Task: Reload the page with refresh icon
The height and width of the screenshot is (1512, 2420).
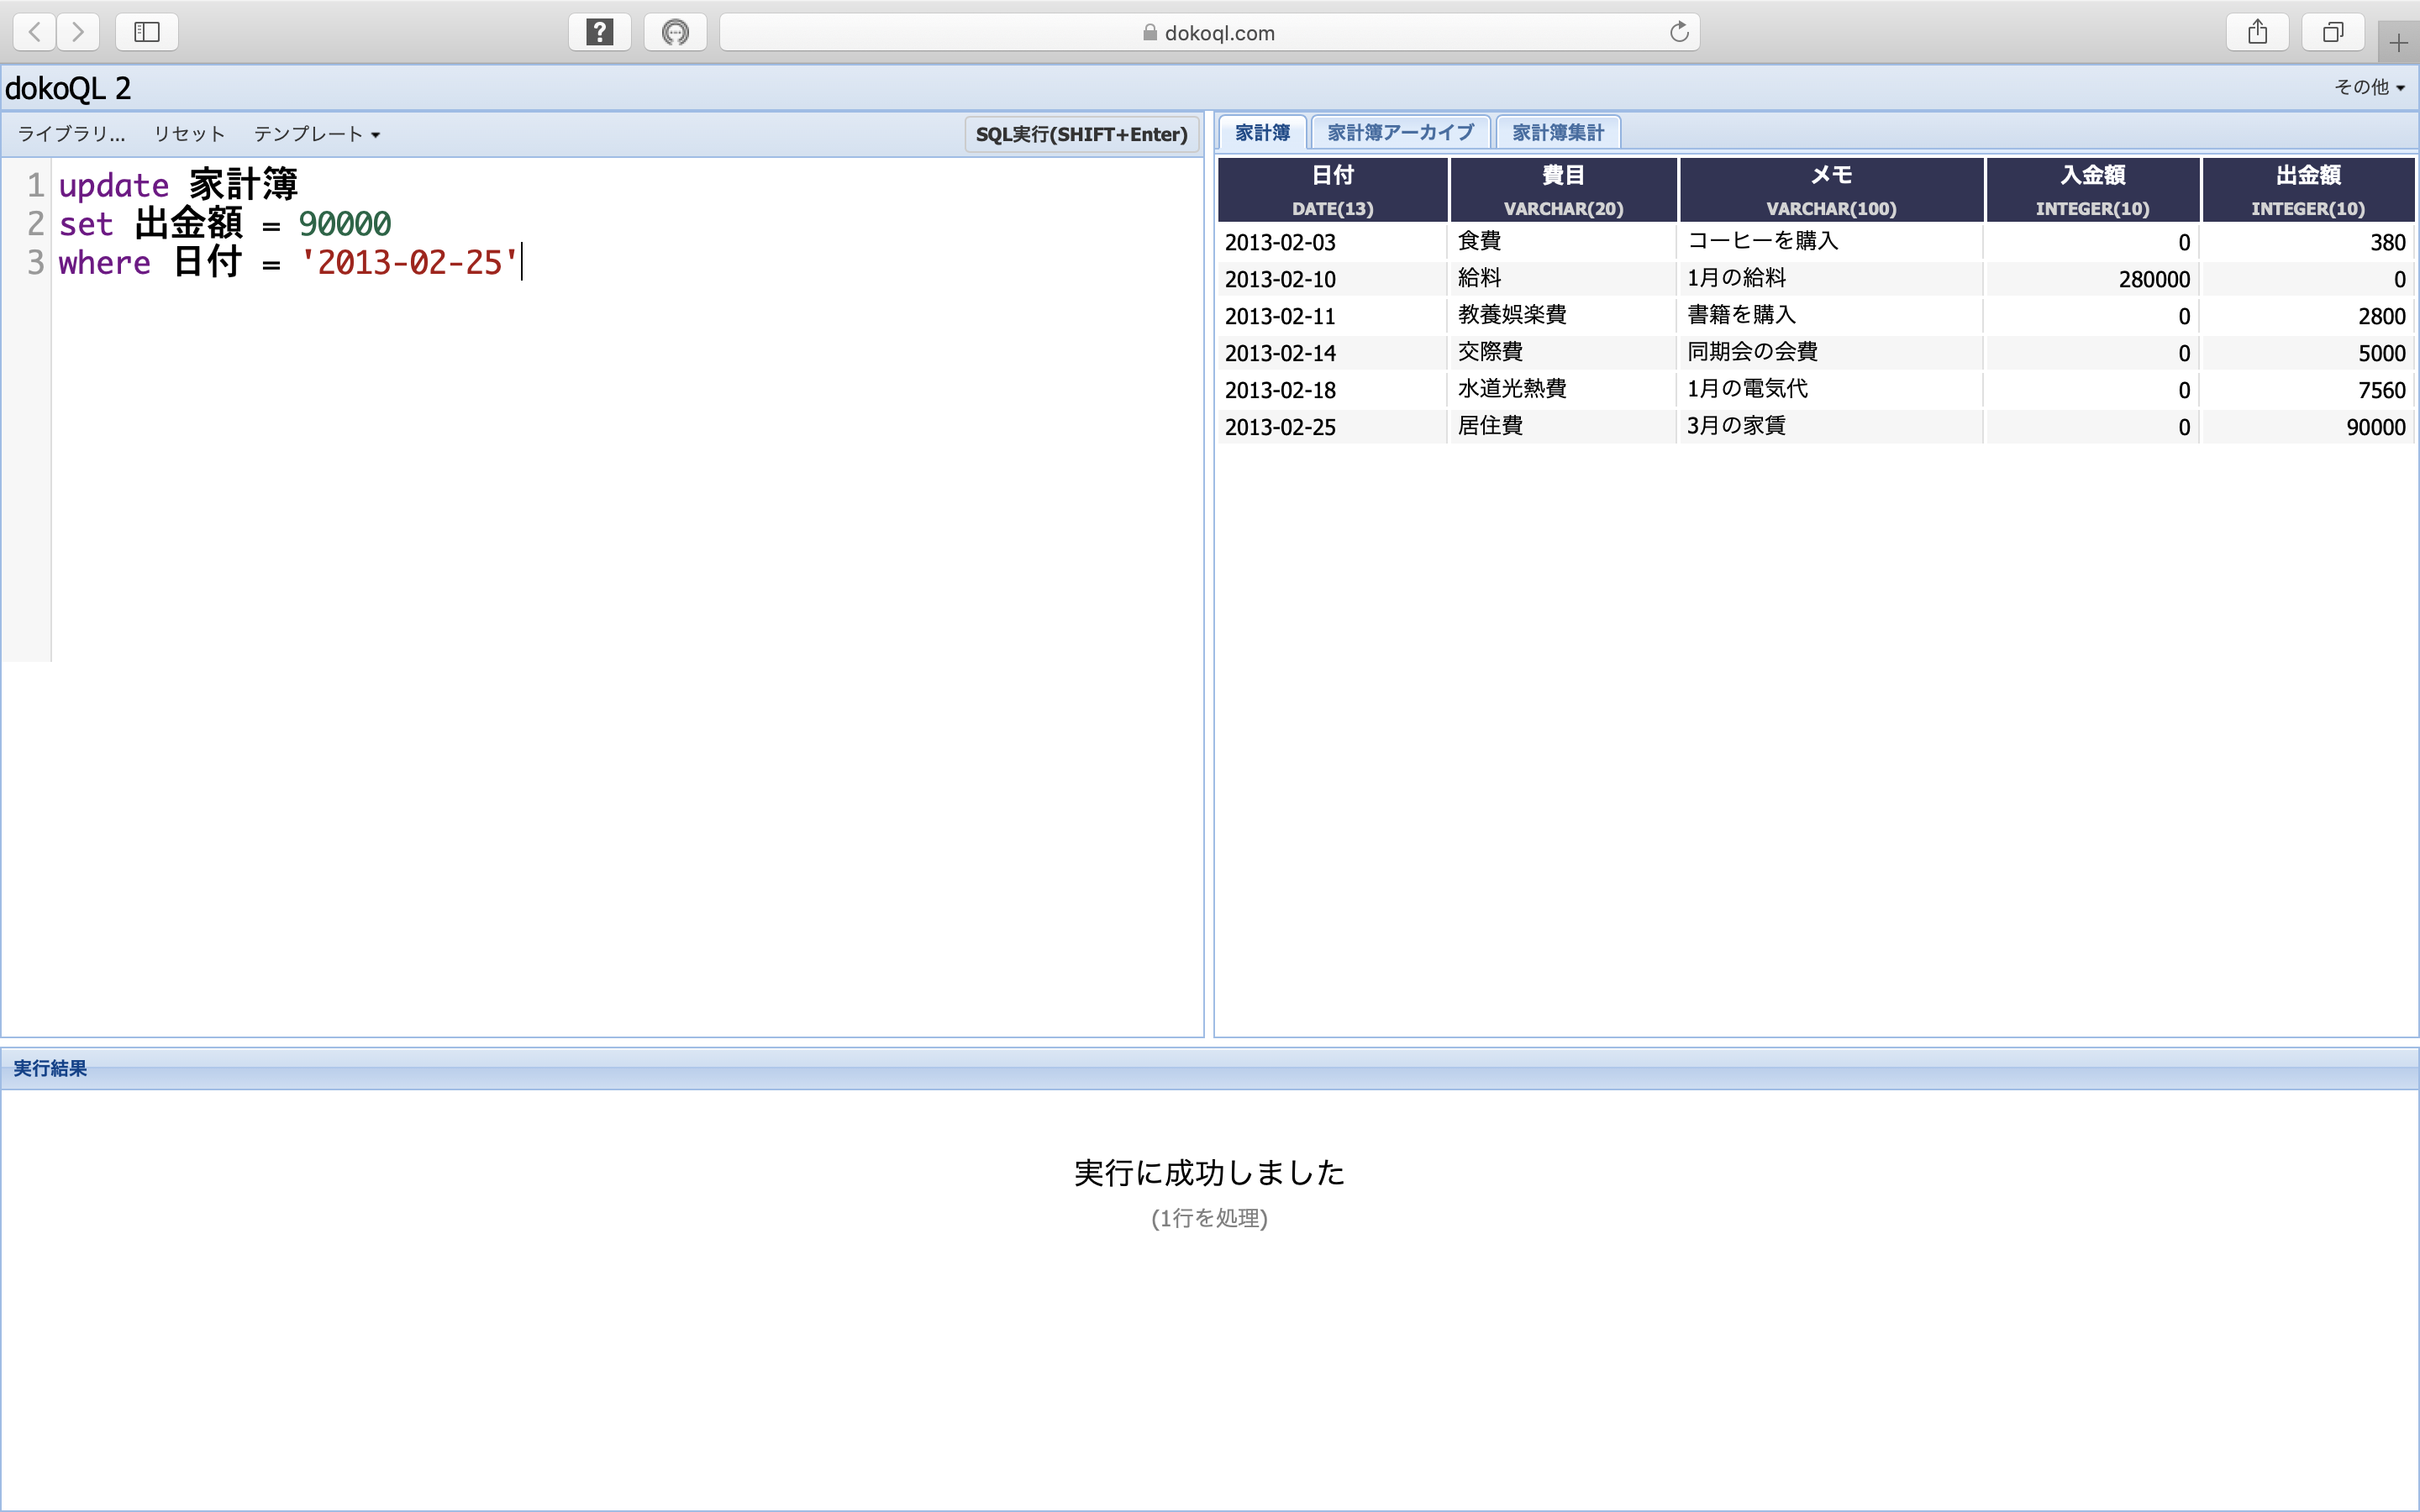Action: coord(1679,32)
